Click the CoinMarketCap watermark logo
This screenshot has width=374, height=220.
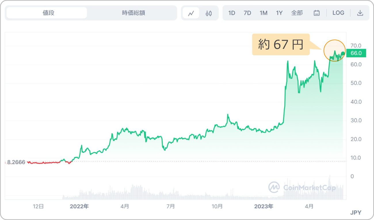coord(302,188)
